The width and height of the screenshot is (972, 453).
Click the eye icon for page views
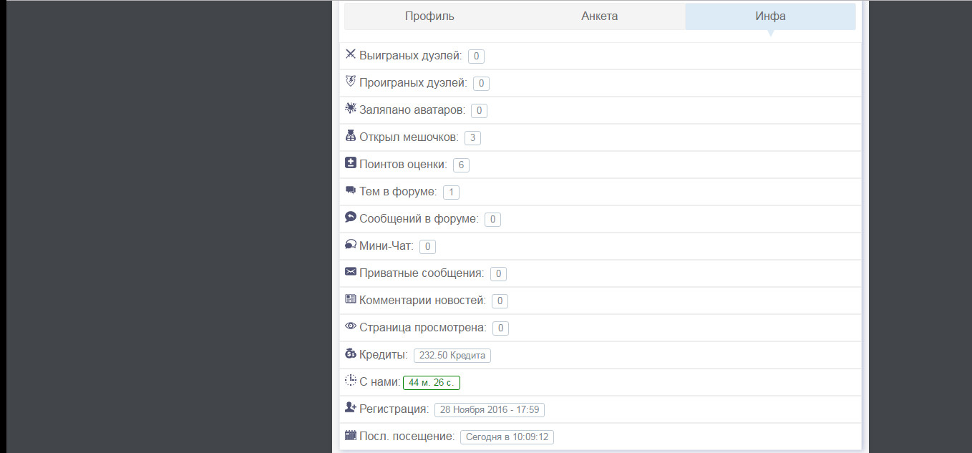click(350, 326)
